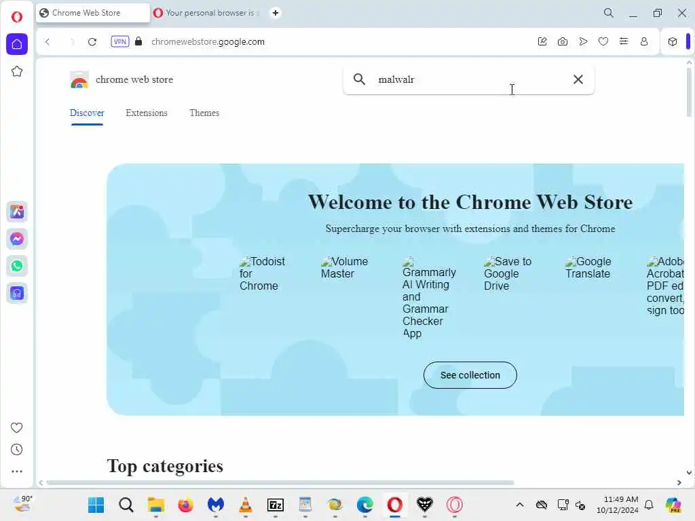Open the send arrow (Flow) icon

click(x=583, y=41)
